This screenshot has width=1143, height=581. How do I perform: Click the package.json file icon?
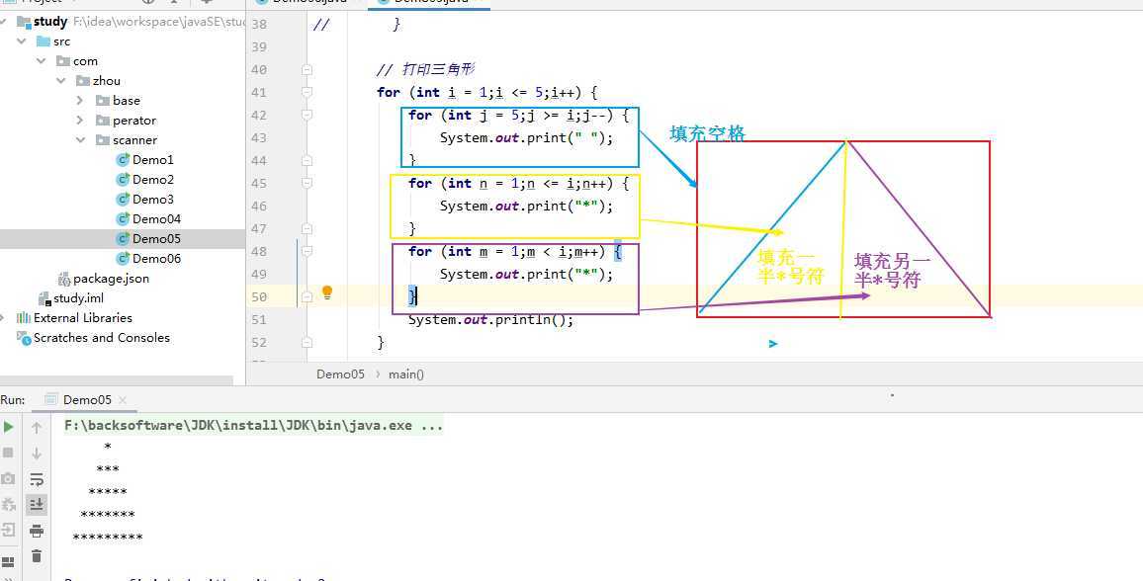point(64,279)
